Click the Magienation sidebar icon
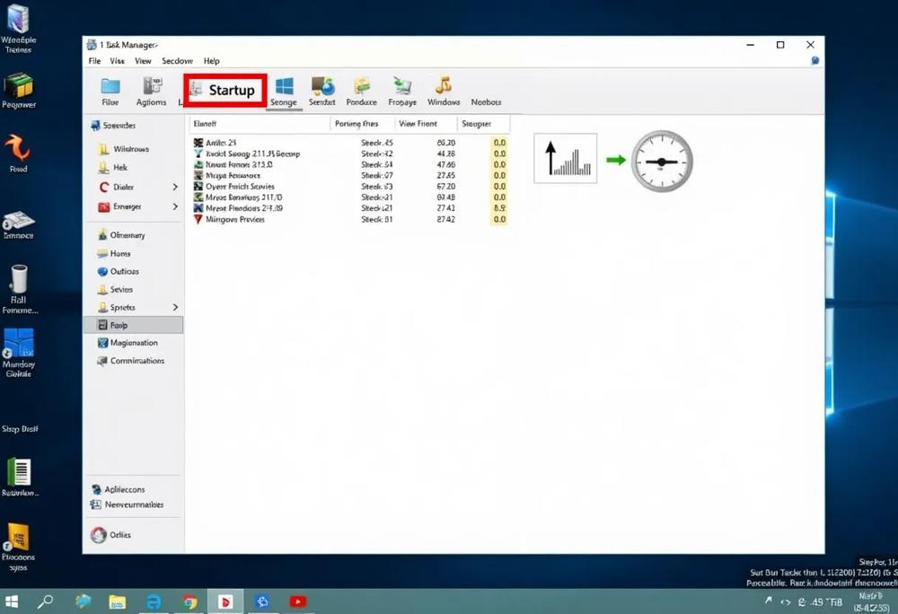The height and width of the screenshot is (614, 898). (102, 343)
